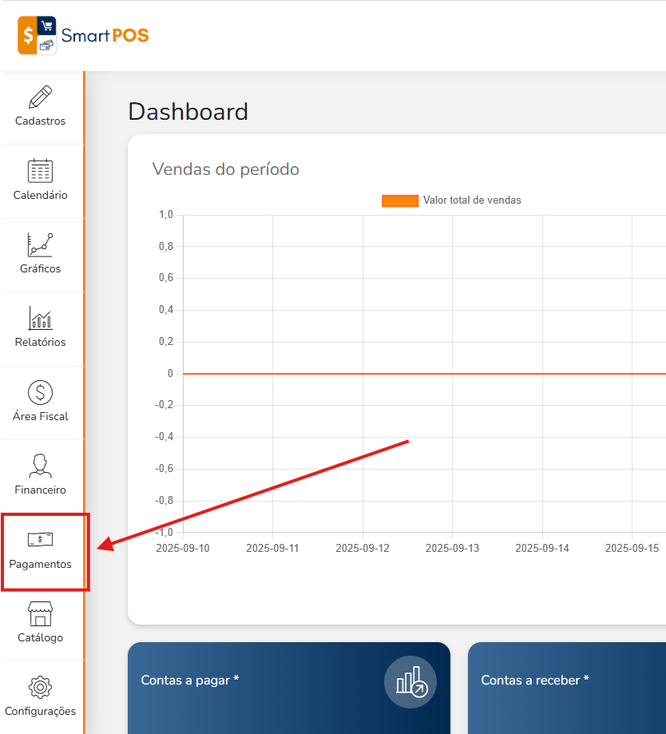Click the orange sales line on chart
Image resolution: width=666 pixels, height=734 pixels.
click(424, 374)
